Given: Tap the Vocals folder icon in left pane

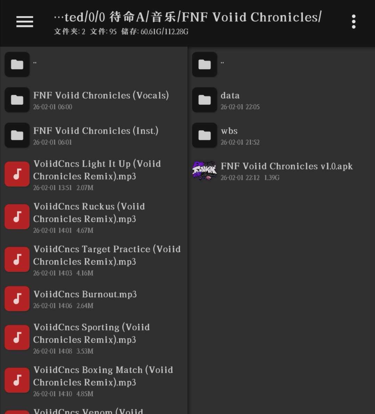Looking at the screenshot, I should pyautogui.click(x=17, y=100).
